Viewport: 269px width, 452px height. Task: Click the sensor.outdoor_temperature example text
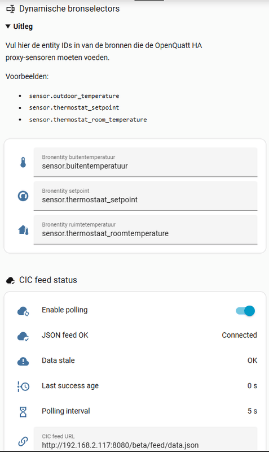coord(74,96)
